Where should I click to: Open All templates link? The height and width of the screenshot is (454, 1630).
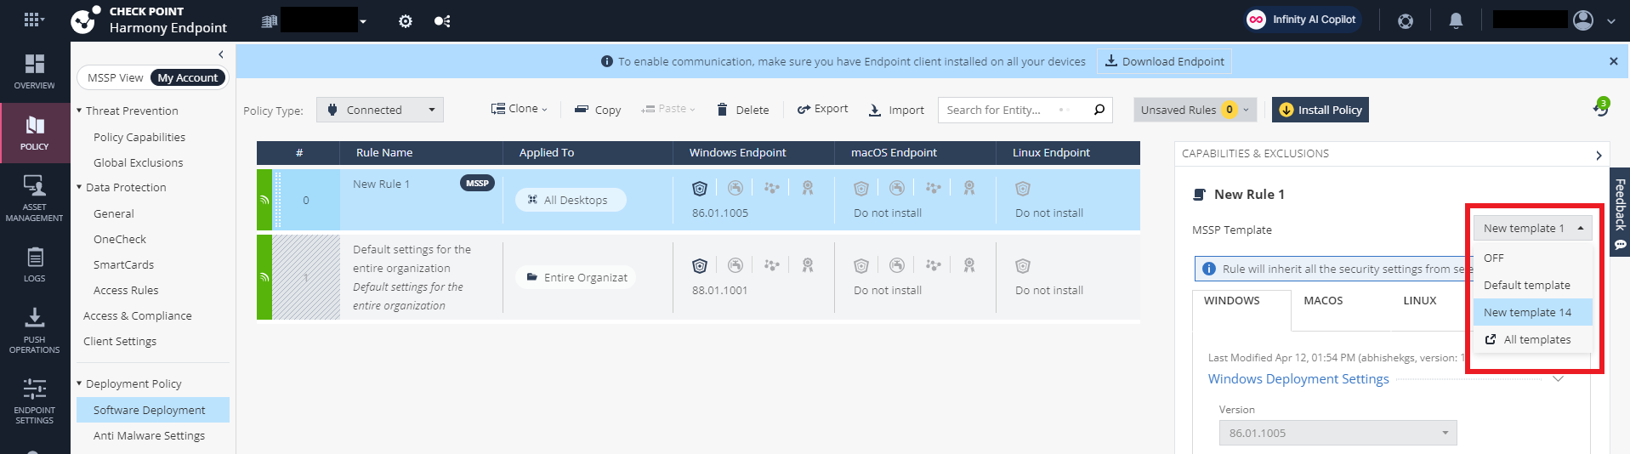(1533, 339)
